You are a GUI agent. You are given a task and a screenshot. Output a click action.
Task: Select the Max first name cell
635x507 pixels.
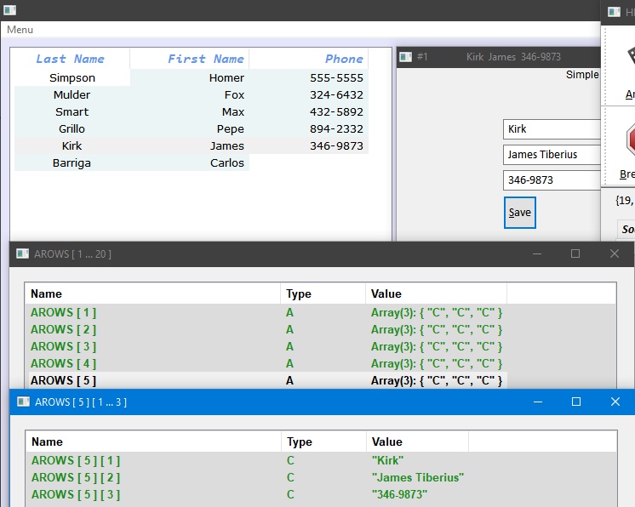tap(190, 111)
